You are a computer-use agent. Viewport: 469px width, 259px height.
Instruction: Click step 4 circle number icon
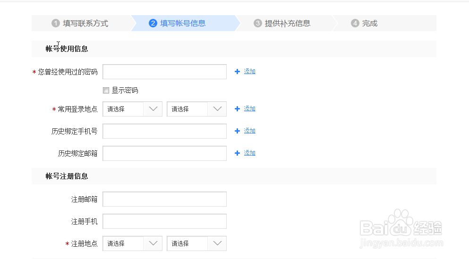tap(355, 23)
